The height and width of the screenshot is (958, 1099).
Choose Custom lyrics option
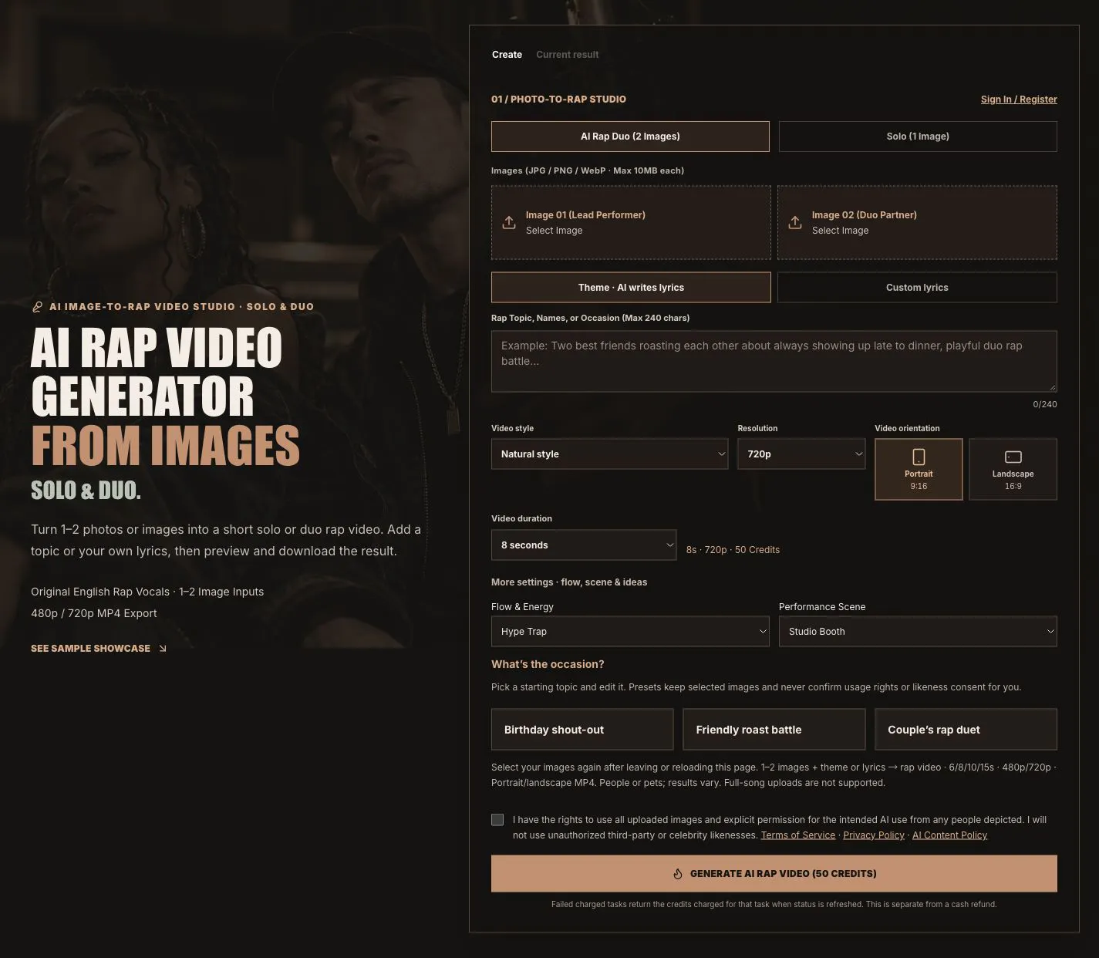(917, 288)
